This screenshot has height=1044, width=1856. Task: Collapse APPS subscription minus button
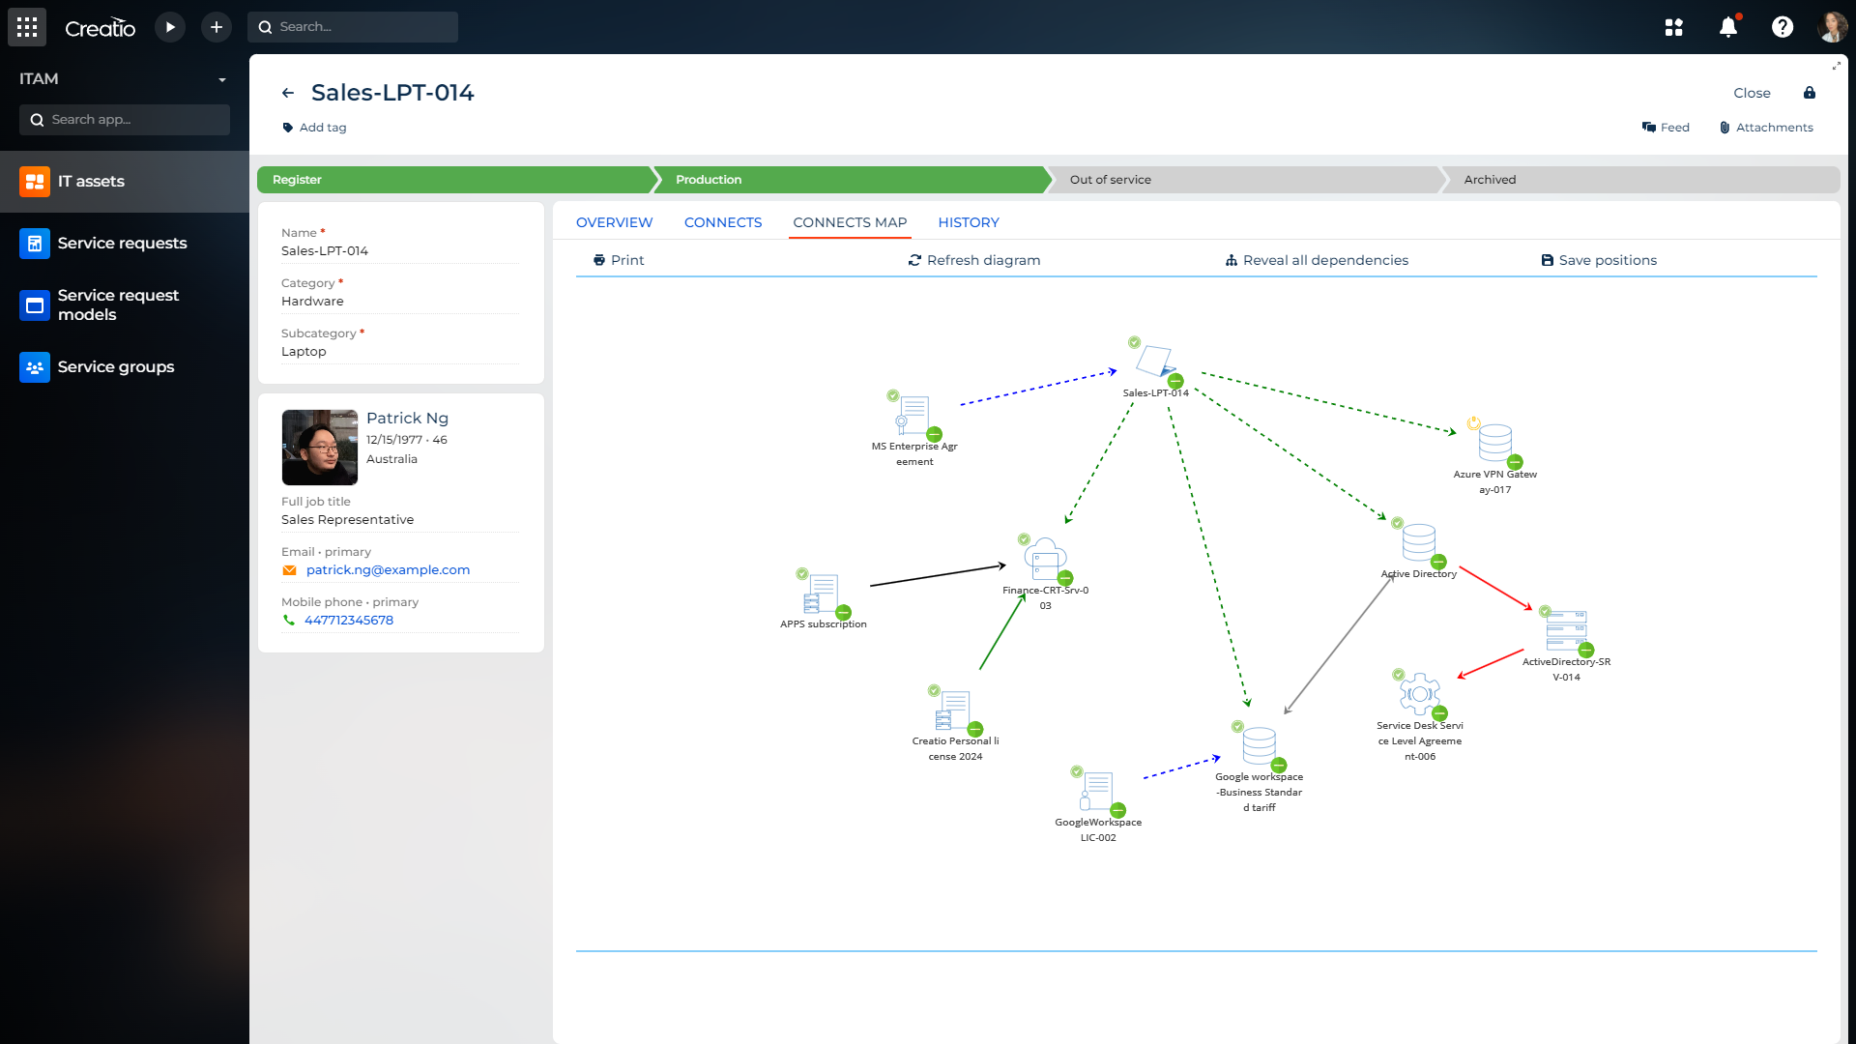pos(843,612)
